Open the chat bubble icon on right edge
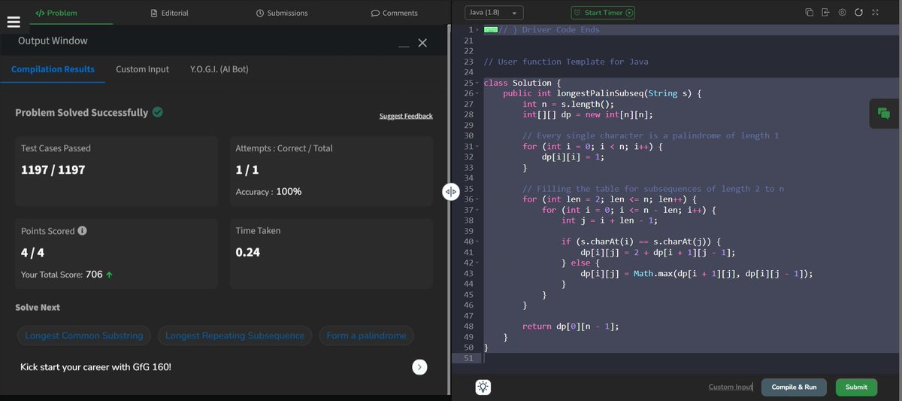This screenshot has width=902, height=401. [884, 114]
